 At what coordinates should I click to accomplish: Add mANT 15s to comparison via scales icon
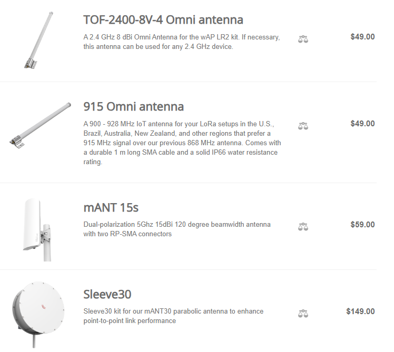[x=303, y=227]
